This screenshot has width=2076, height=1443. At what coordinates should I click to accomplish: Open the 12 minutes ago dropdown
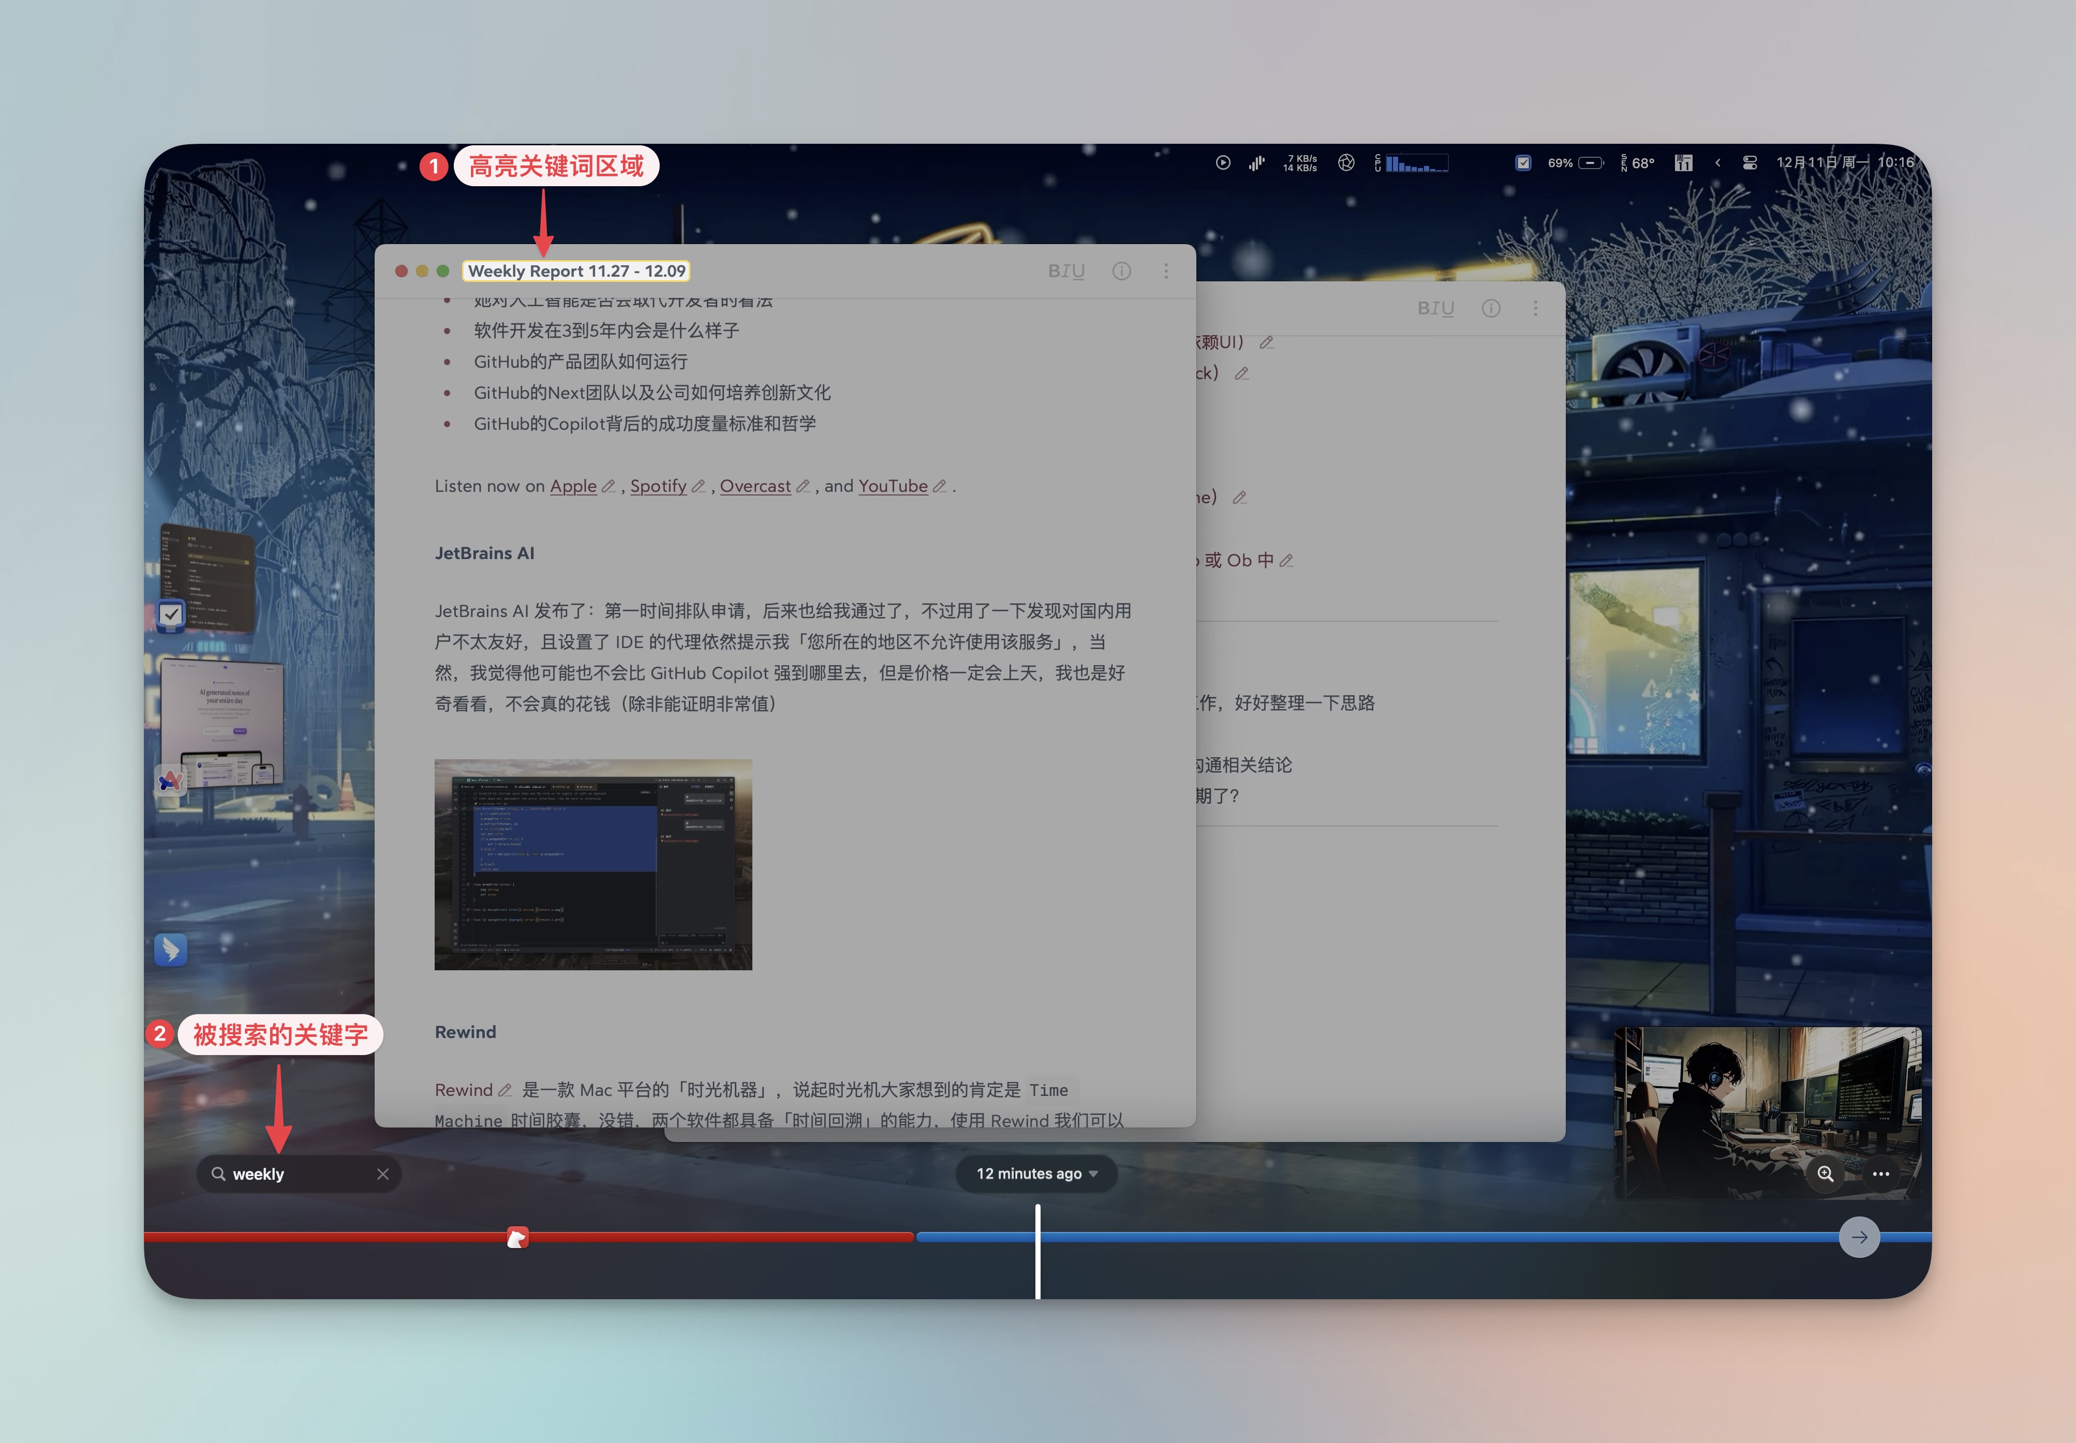pyautogui.click(x=1037, y=1174)
